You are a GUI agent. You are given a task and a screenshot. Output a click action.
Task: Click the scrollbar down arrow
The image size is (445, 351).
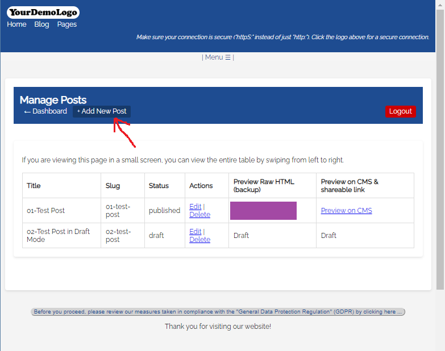tap(440, 346)
